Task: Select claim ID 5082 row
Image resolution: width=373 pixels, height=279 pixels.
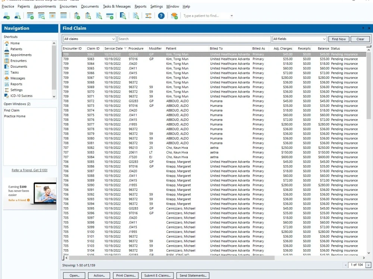Action: (214, 148)
